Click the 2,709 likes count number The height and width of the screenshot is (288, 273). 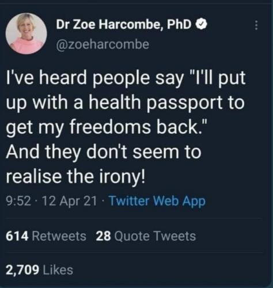[22, 270]
